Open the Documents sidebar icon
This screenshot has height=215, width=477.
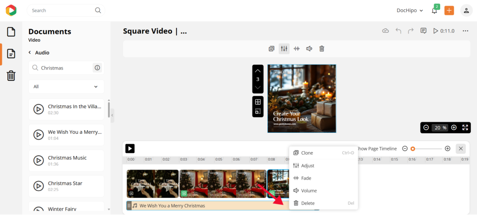tap(11, 54)
